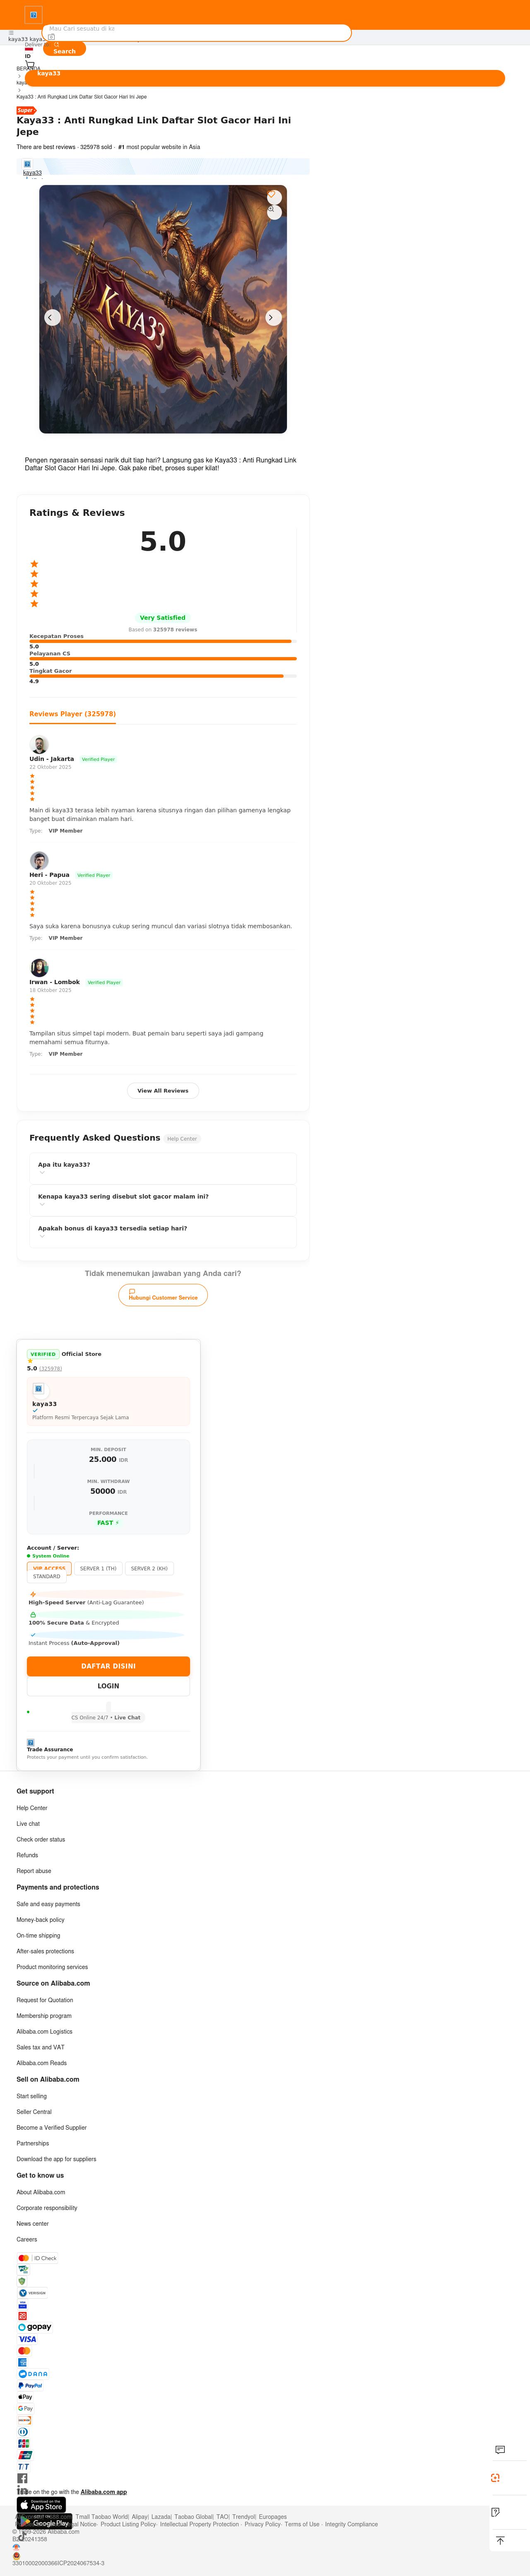The width and height of the screenshot is (530, 2576).
Task: Click the shopping cart icon
Action: click(x=30, y=64)
